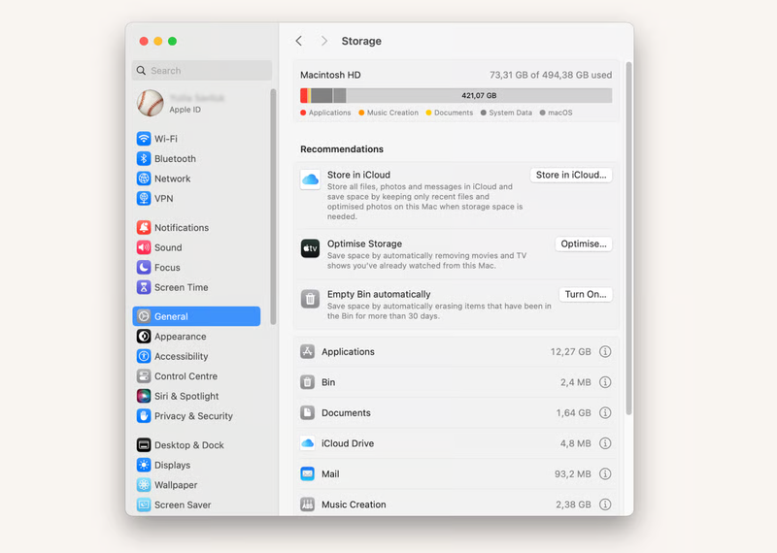Viewport: 777px width, 553px height.
Task: Click '73,31 GB of 494,38 GB used' text
Action: tap(551, 75)
